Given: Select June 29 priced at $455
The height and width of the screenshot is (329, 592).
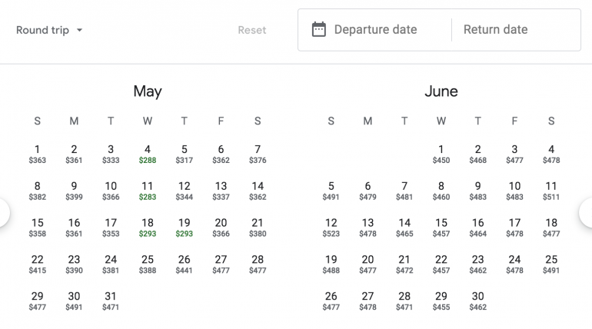Looking at the screenshot, I should point(441,301).
